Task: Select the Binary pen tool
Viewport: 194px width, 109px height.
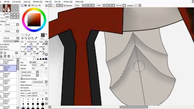Action: (x=30, y=53)
